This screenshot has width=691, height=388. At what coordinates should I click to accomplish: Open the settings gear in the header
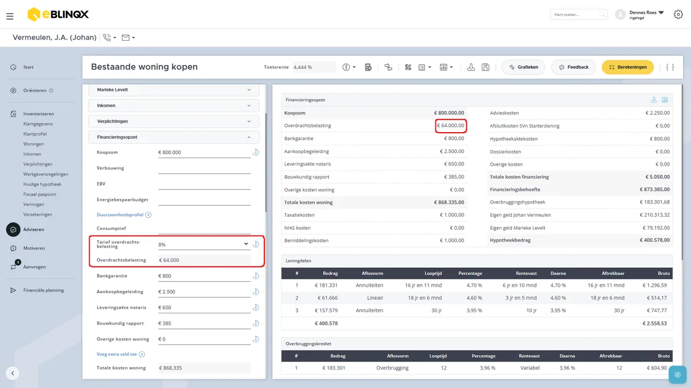tap(678, 15)
